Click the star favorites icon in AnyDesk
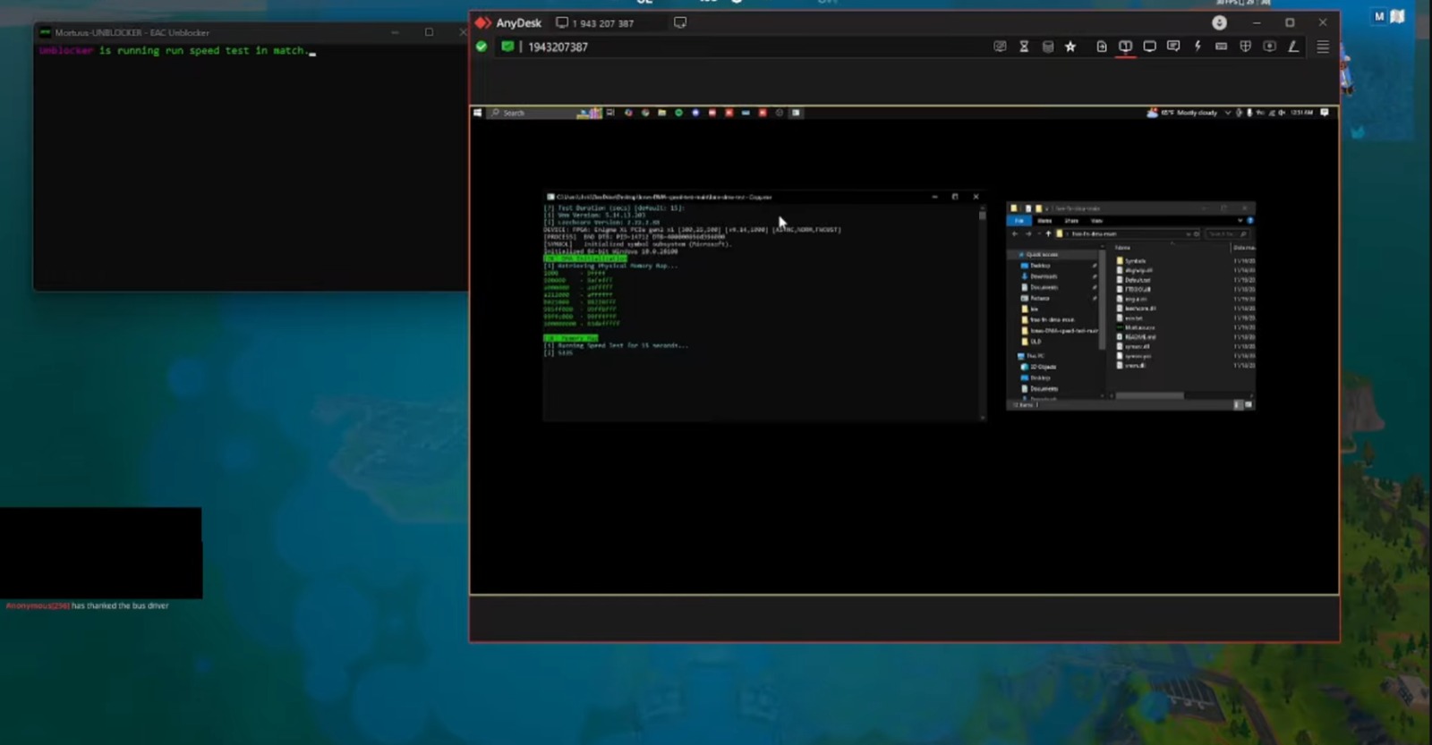Image resolution: width=1432 pixels, height=745 pixels. click(x=1070, y=47)
